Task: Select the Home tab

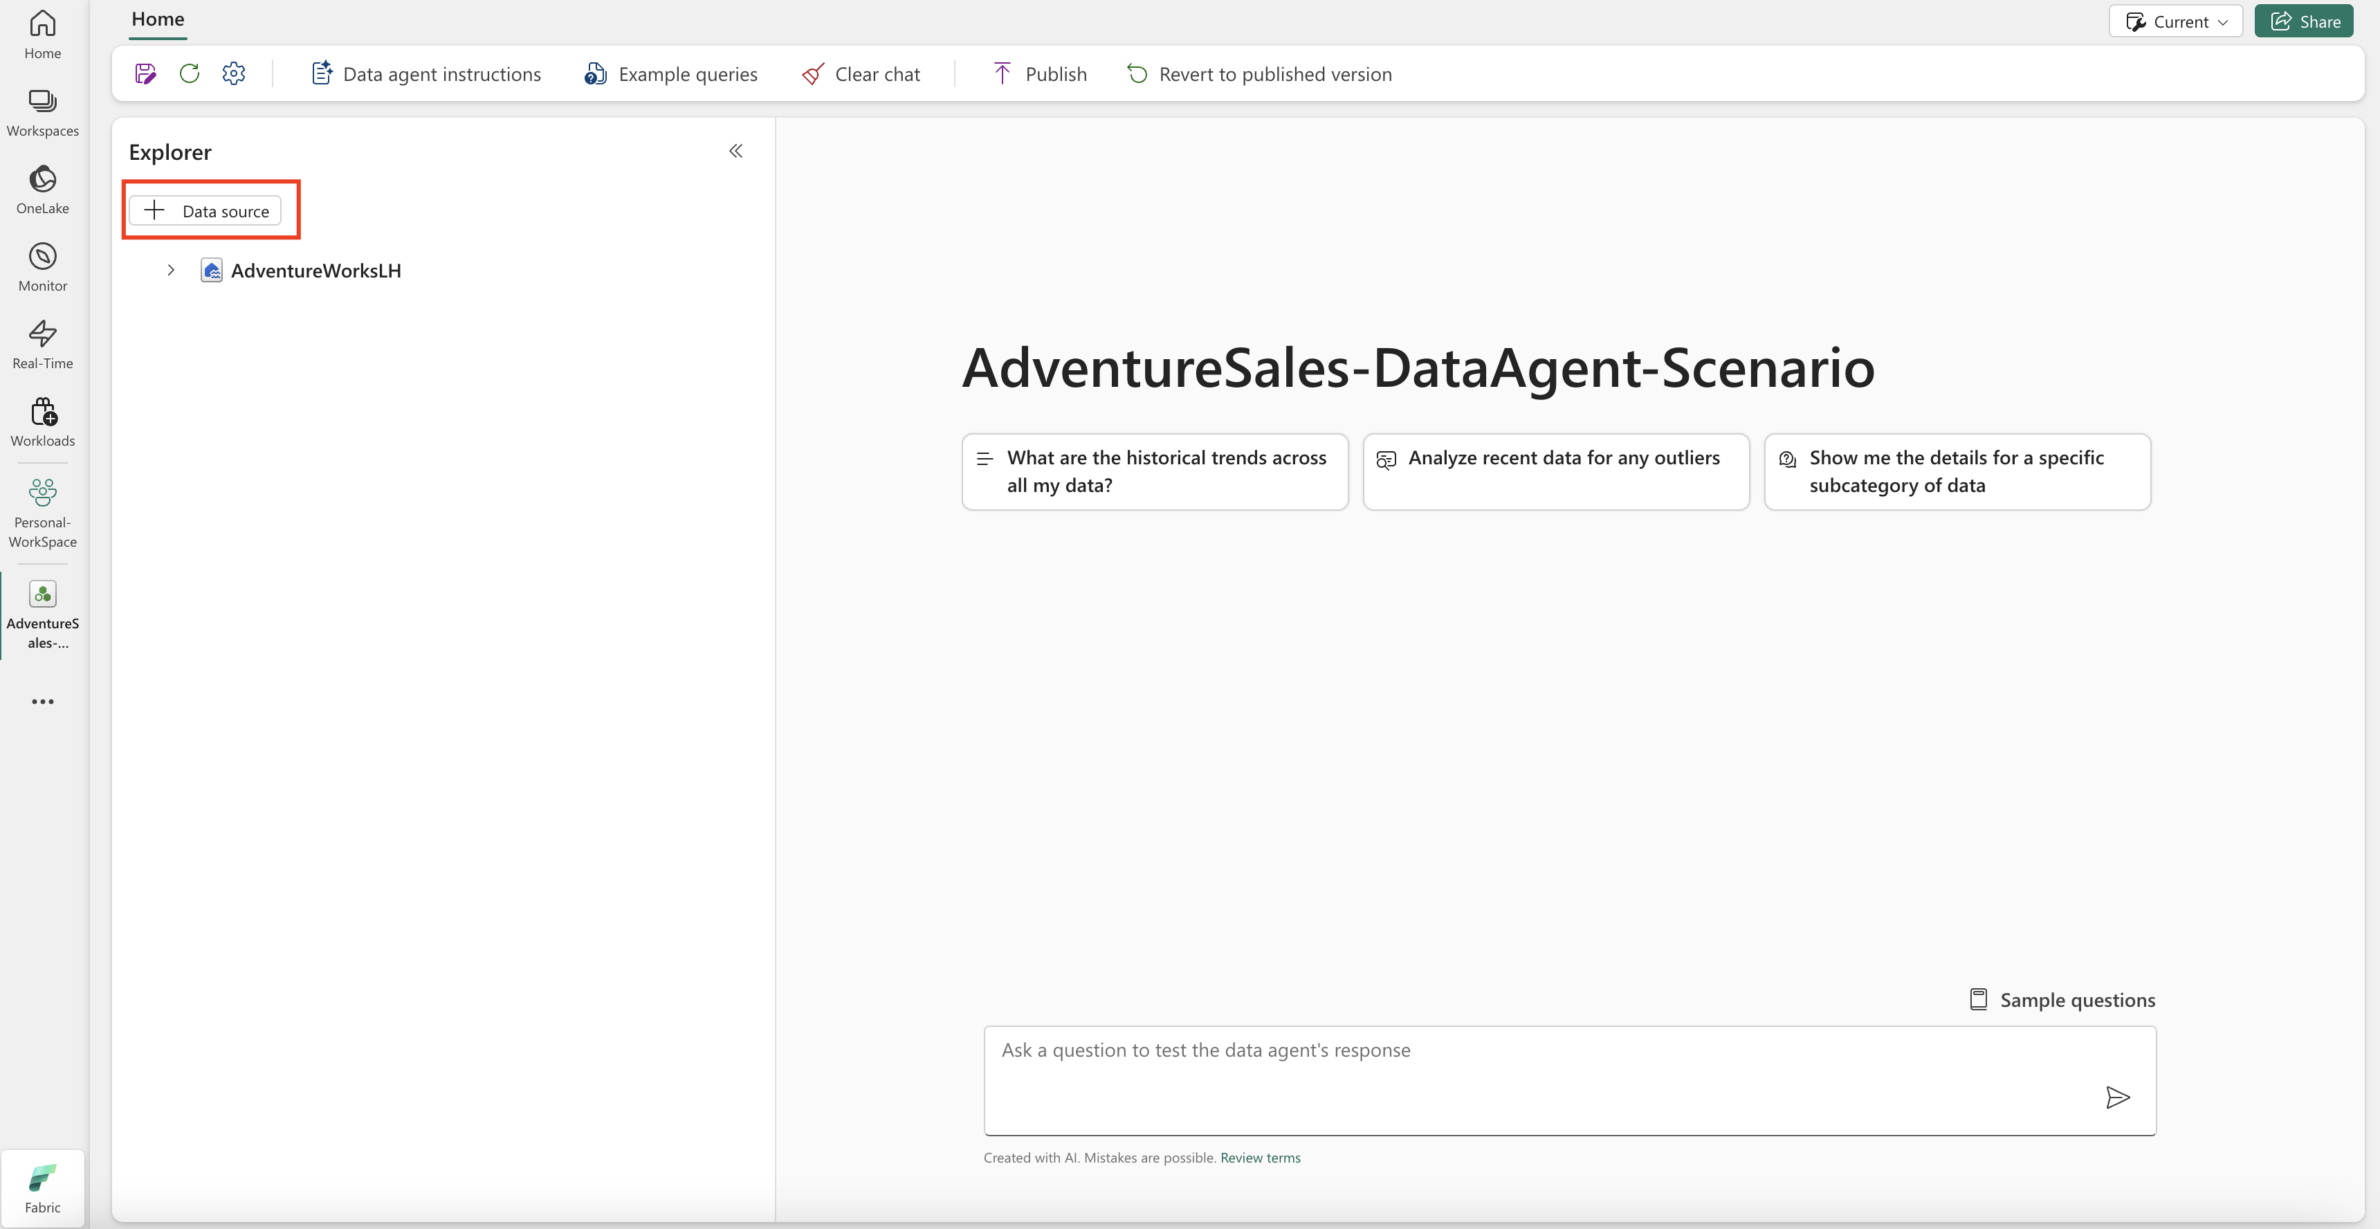Action: pyautogui.click(x=158, y=19)
